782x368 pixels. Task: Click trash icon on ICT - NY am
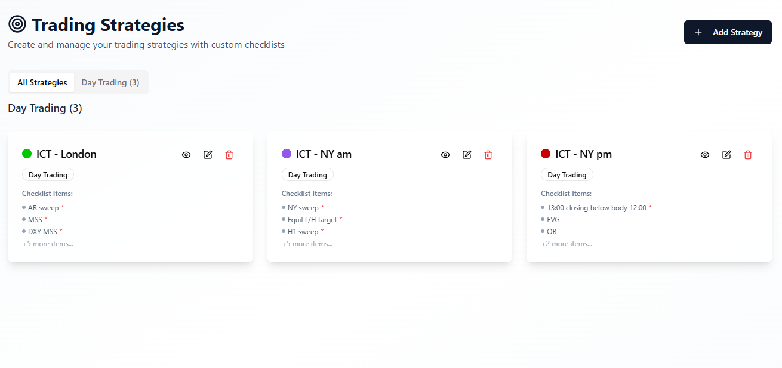click(x=488, y=155)
